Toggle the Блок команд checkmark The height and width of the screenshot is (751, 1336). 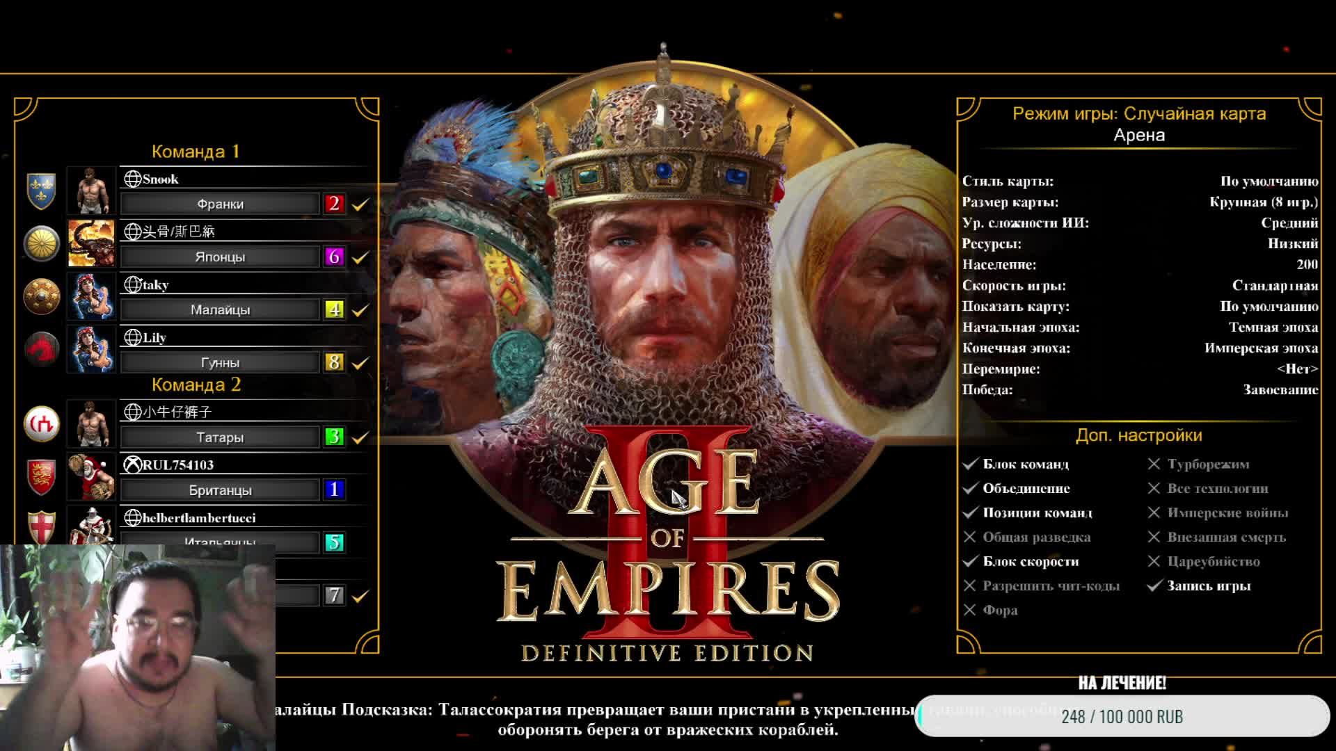[970, 464]
